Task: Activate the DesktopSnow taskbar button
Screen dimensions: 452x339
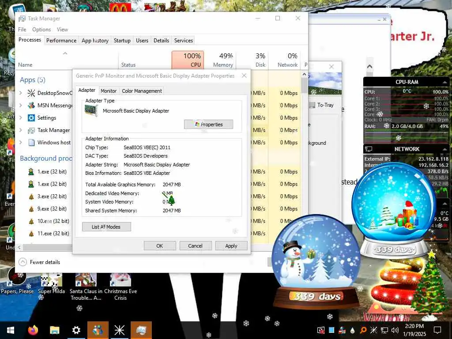Action: coord(119,330)
